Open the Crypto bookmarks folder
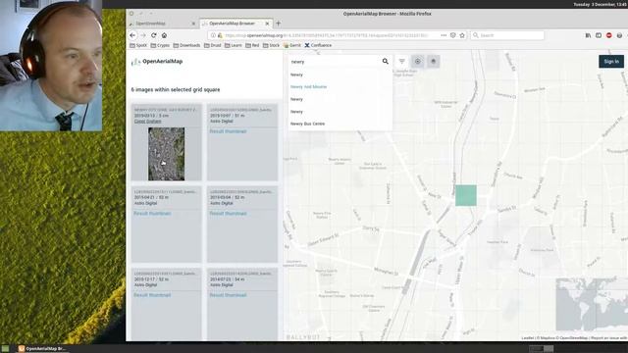The height and width of the screenshot is (353, 628). (x=160, y=45)
